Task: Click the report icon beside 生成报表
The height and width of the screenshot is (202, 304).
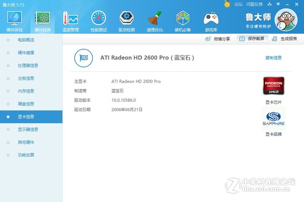Action: [274, 39]
